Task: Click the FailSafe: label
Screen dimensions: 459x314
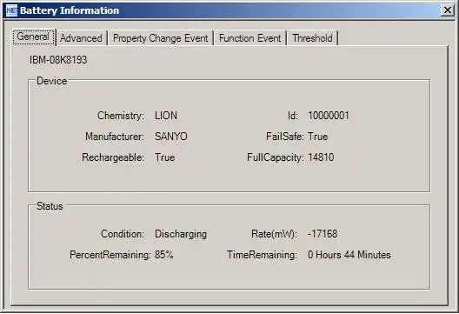Action: (285, 137)
